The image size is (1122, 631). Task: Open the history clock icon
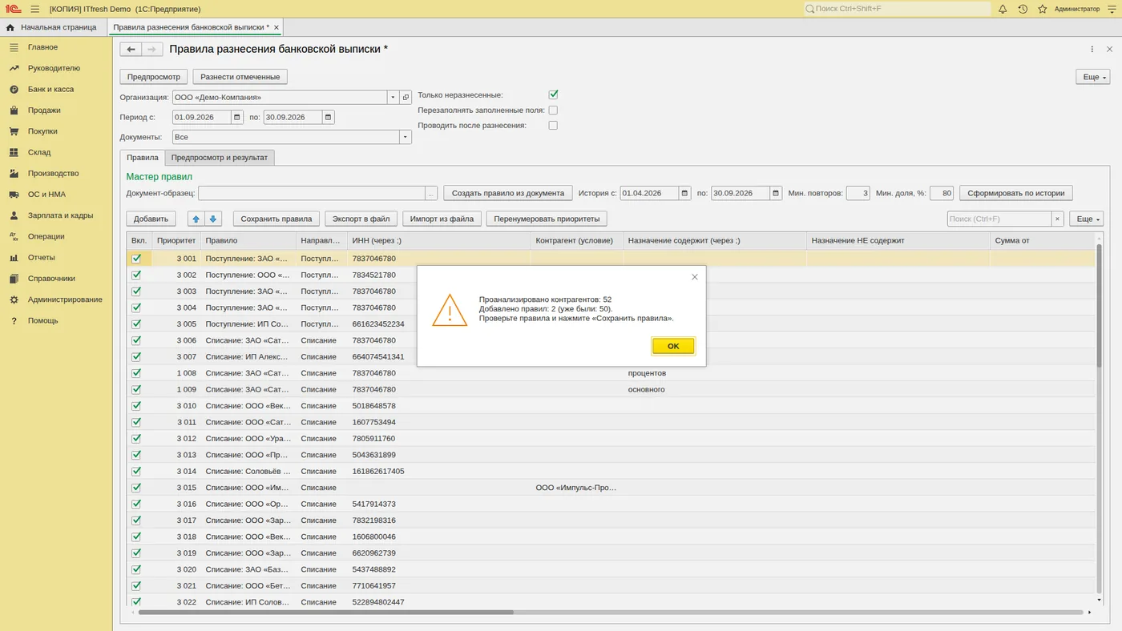(x=1023, y=9)
